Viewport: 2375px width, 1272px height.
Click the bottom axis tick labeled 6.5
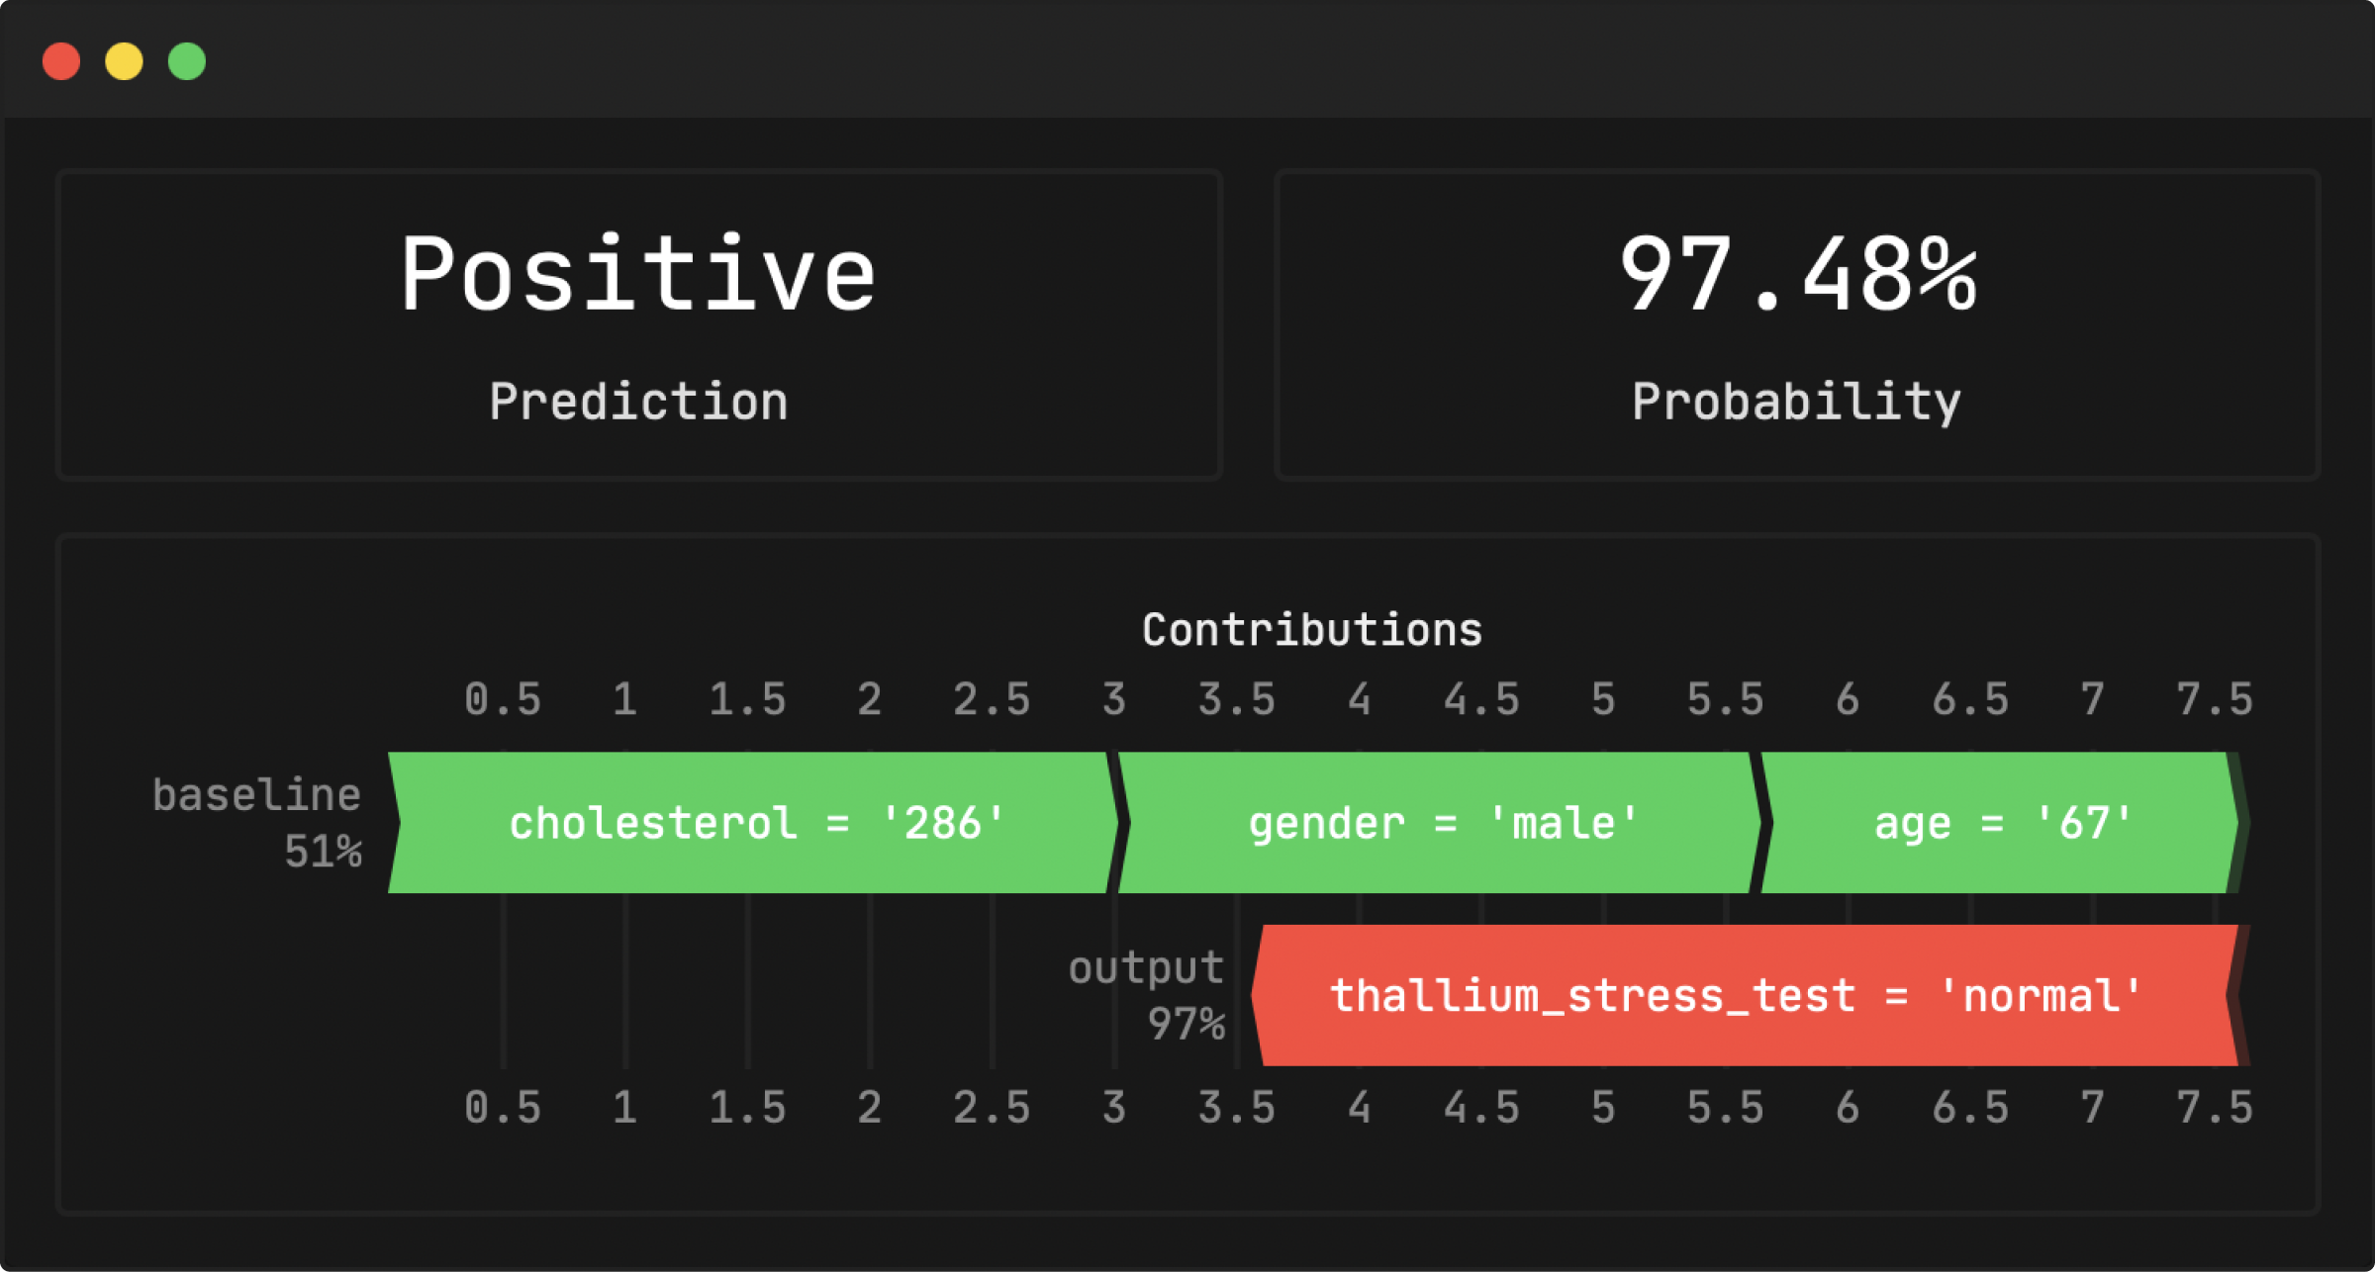tap(1970, 1108)
